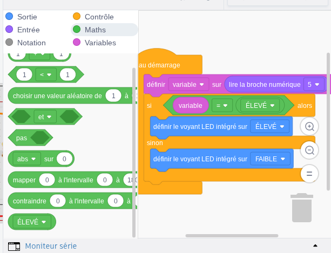
Task: Open the digital pin number 5 dropdown
Action: tap(313, 85)
